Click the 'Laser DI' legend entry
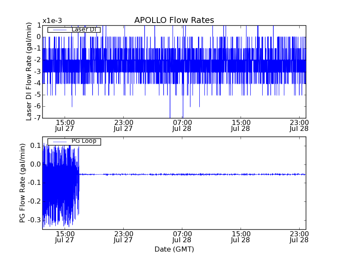 pos(74,29)
